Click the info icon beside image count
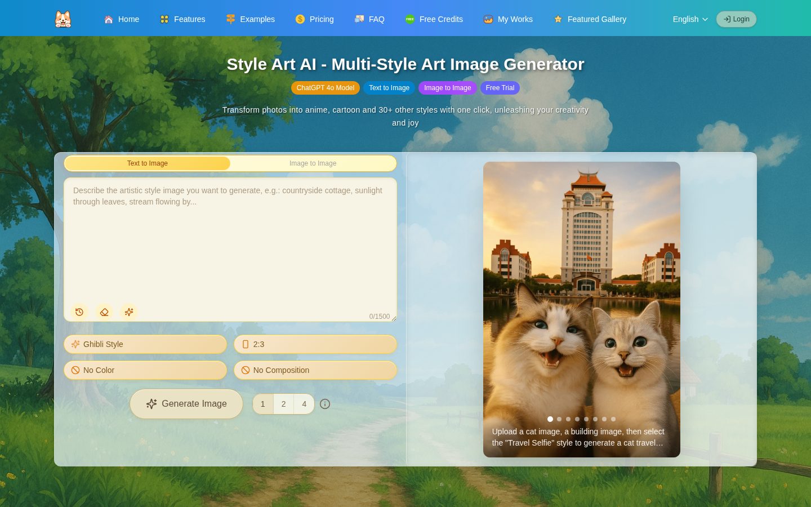 pos(325,404)
